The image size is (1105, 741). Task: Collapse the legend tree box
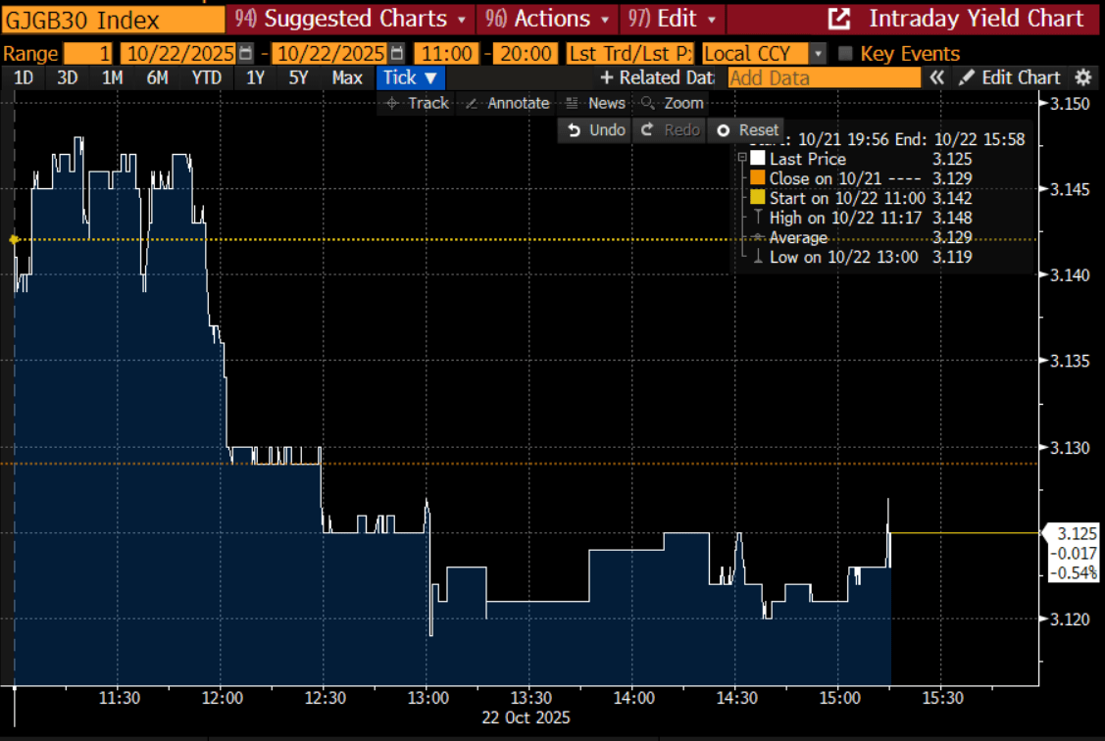[742, 158]
